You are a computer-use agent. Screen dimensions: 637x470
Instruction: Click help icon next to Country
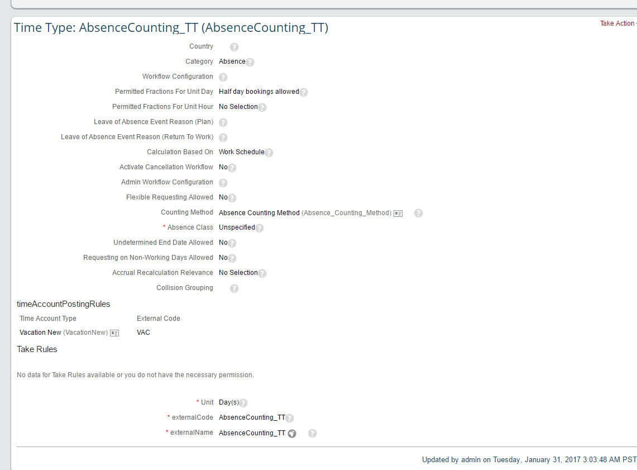click(234, 47)
